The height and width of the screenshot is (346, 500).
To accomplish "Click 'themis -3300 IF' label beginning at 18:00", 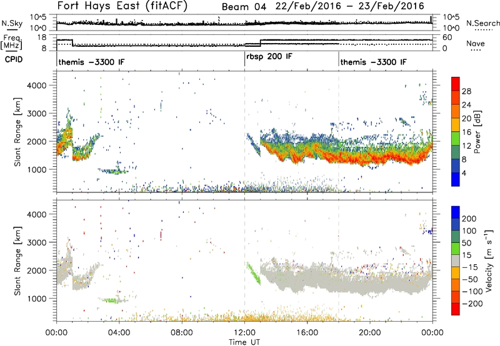I will (373, 62).
